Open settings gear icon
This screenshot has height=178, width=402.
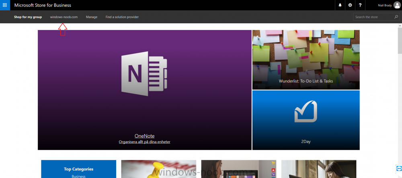[x=350, y=5]
